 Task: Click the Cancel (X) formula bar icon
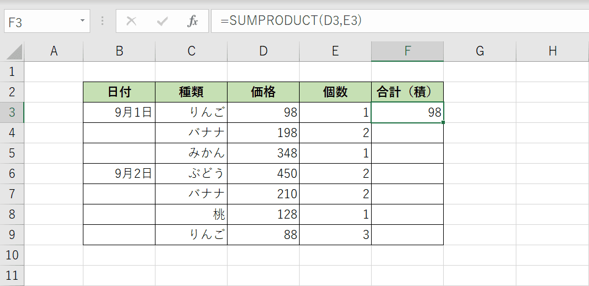click(x=131, y=22)
